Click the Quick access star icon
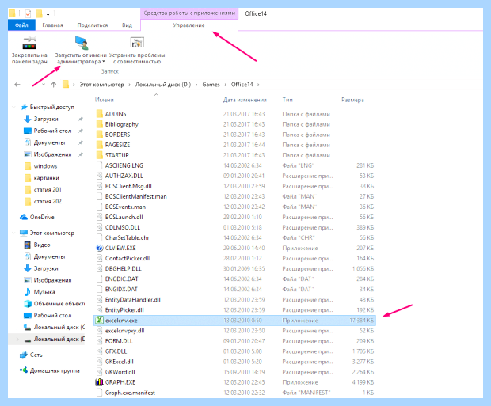Screen dimensions: 491x406 [x=24, y=107]
